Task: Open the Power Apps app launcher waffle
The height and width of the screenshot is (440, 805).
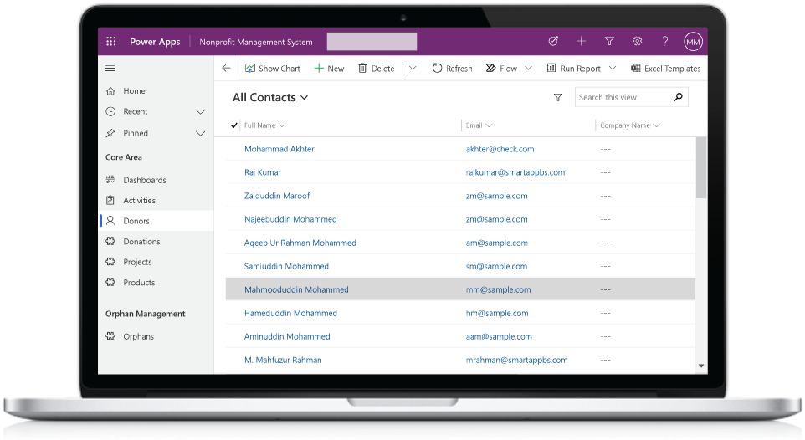Action: pyautogui.click(x=110, y=42)
